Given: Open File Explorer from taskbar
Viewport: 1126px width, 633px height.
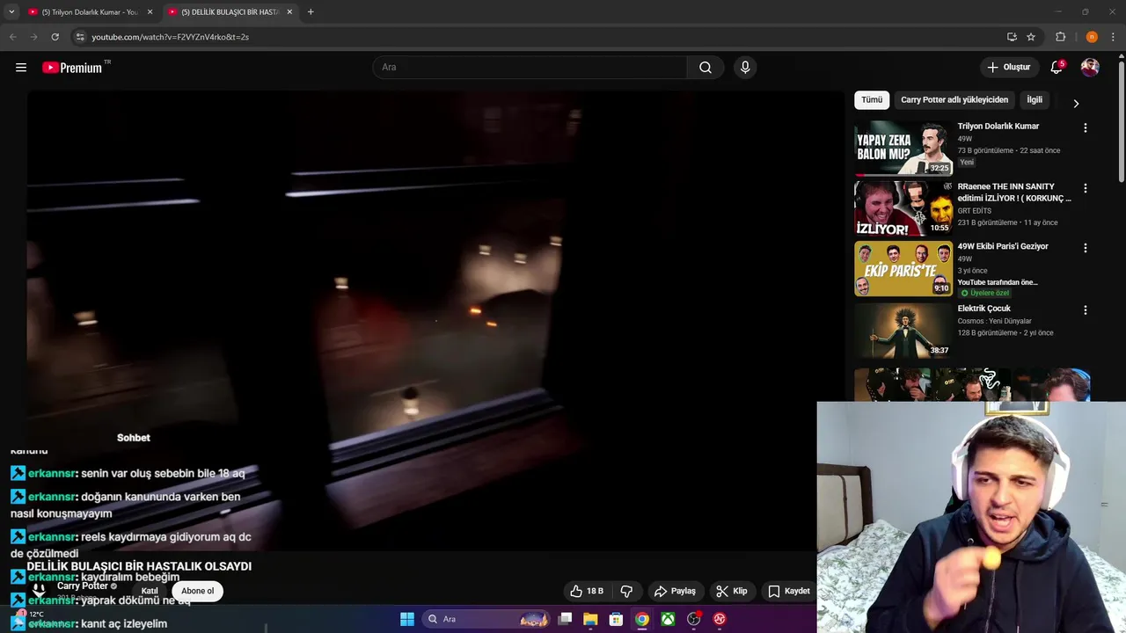Looking at the screenshot, I should (590, 619).
